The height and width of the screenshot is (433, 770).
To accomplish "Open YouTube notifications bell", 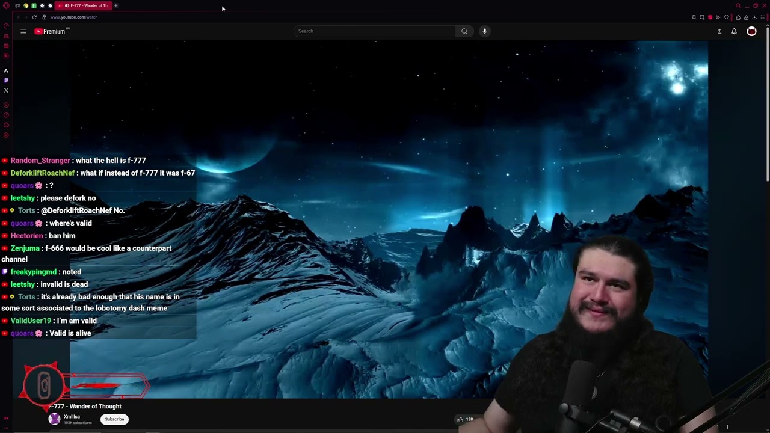I will (734, 31).
